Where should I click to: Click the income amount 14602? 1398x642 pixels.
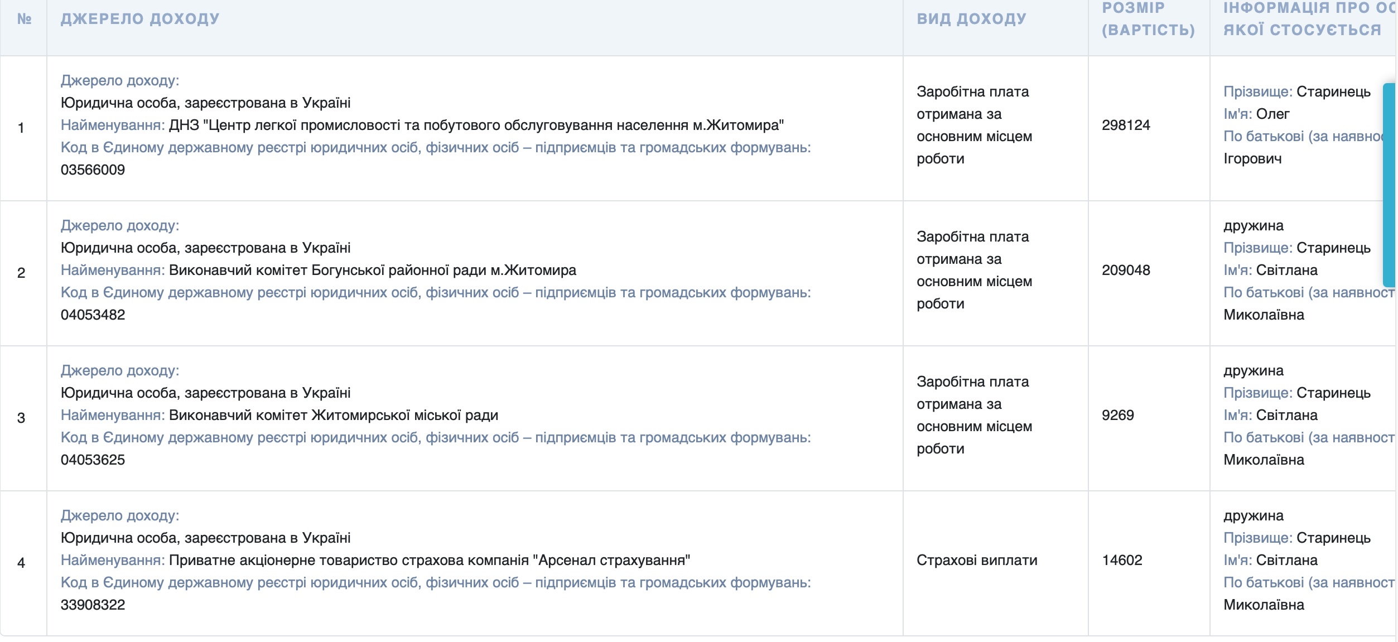pyautogui.click(x=1122, y=560)
